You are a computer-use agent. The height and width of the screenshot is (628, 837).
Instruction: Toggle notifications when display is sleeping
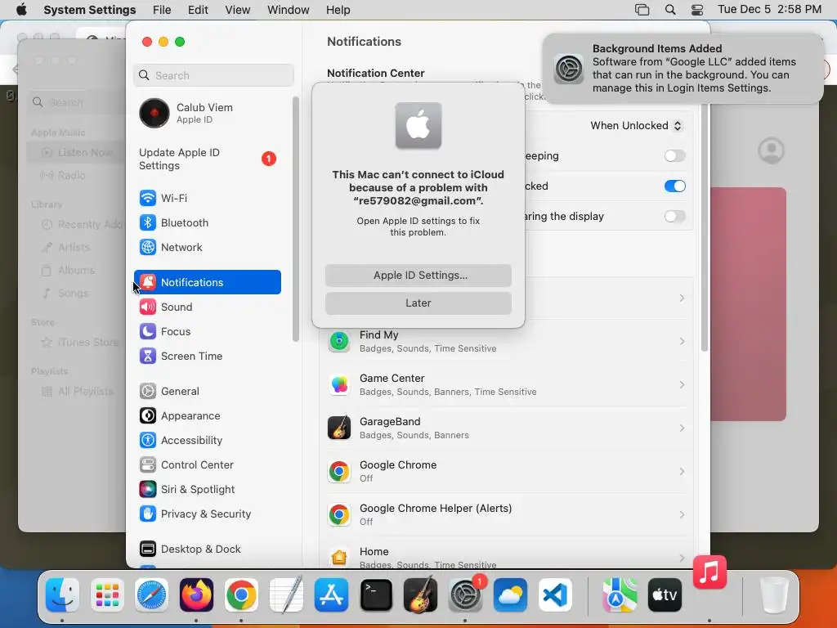(674, 156)
